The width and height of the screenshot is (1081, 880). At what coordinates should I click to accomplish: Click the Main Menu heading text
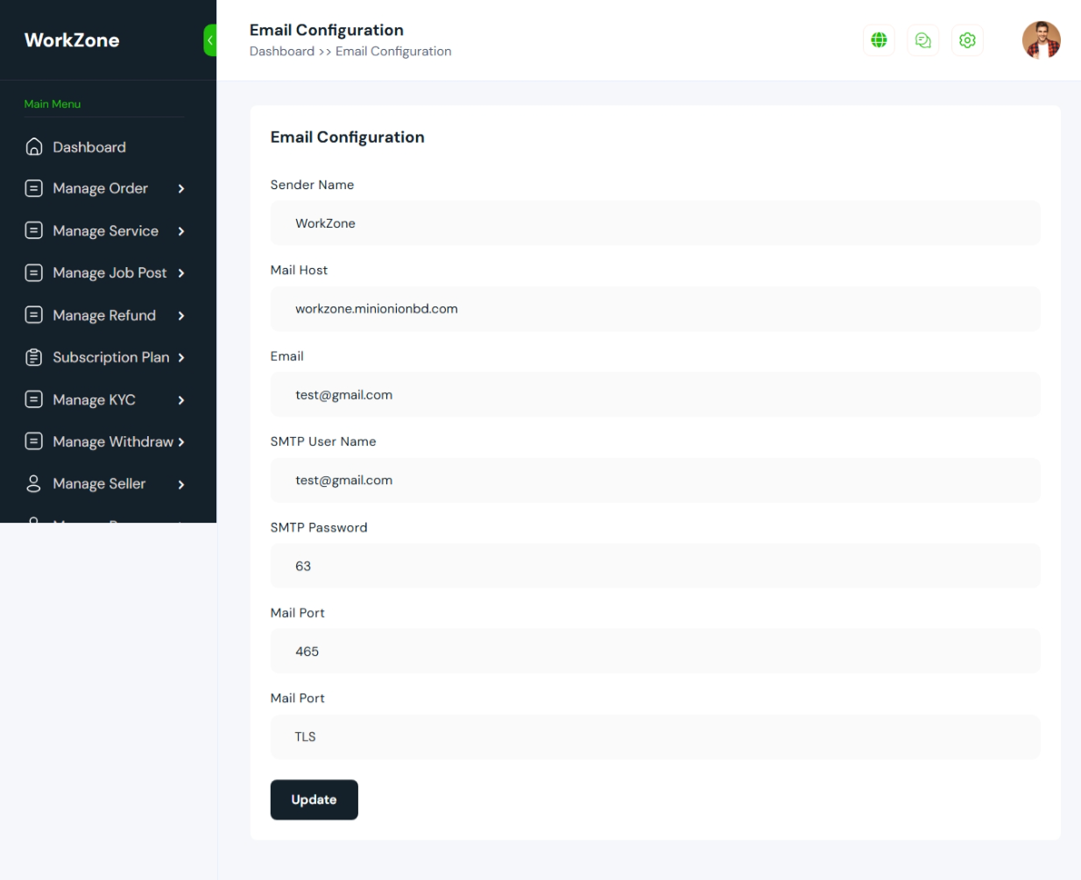pos(53,103)
